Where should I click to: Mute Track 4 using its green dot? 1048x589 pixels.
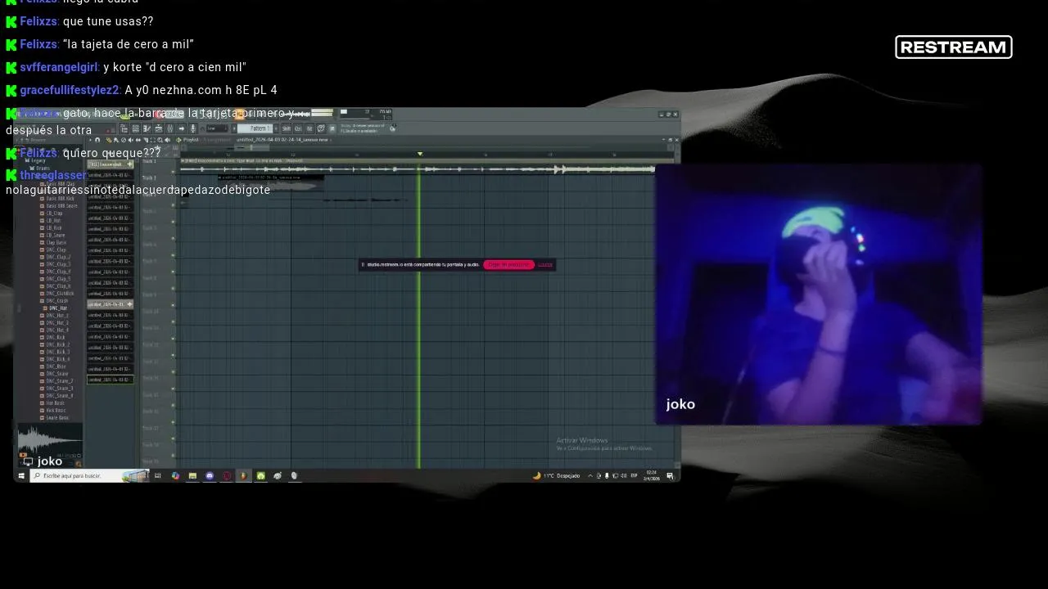pyautogui.click(x=173, y=220)
